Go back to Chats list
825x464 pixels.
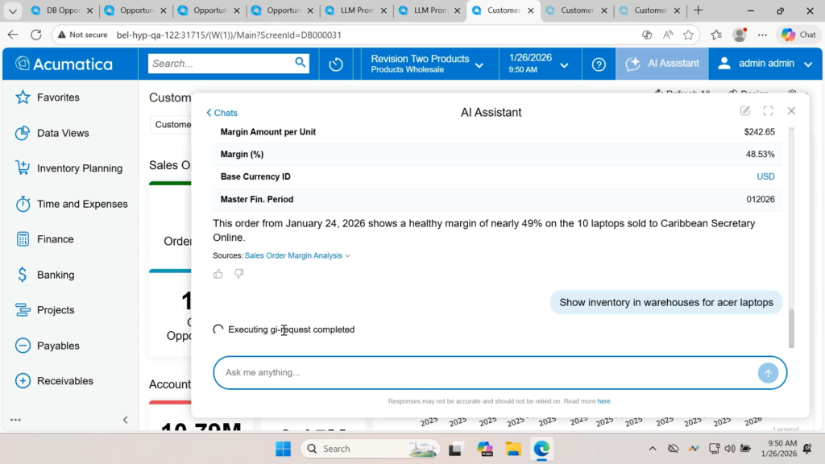[x=222, y=113]
